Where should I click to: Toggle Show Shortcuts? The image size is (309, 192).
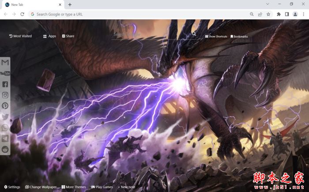(x=216, y=36)
